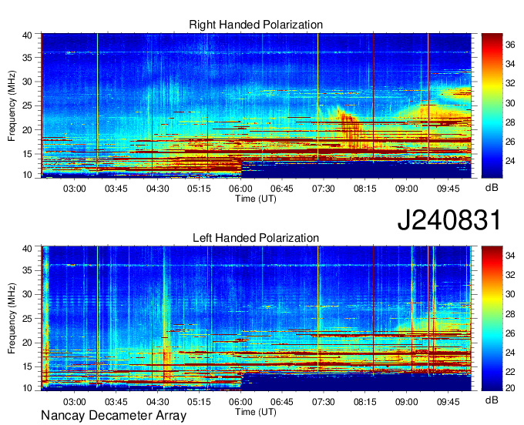Click the 34 dB value on Left Handed colorbar
The height and width of the screenshot is (425, 524).
pyautogui.click(x=510, y=256)
